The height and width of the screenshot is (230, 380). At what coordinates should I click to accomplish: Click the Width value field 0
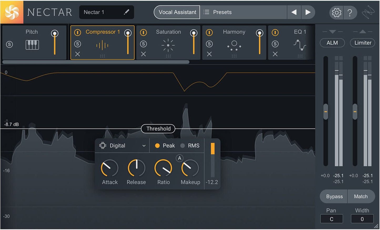[362, 219]
